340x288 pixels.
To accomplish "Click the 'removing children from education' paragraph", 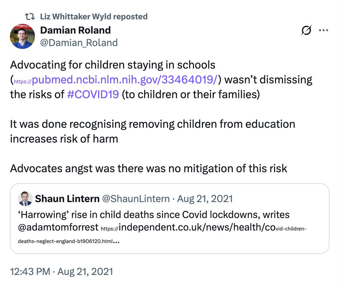I will click(x=152, y=131).
